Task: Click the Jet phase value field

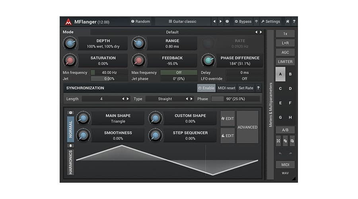Action: 179,79
